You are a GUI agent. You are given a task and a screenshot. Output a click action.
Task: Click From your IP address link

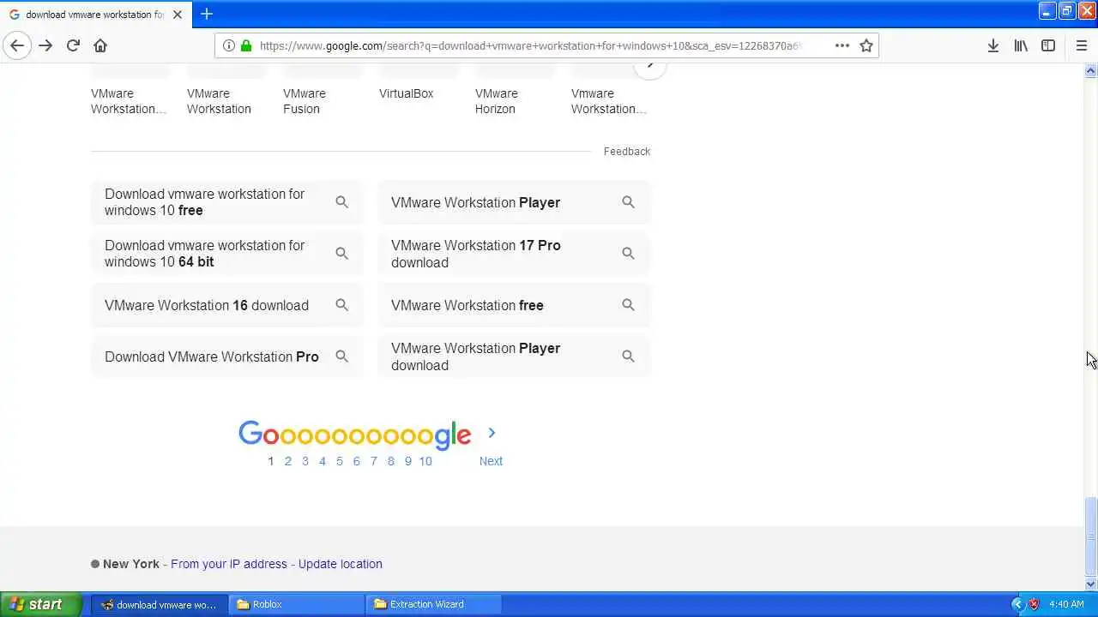click(229, 564)
